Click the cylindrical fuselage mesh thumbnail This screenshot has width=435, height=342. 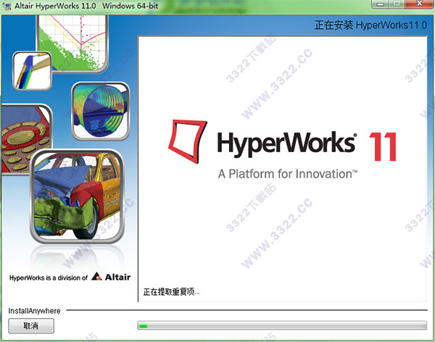tap(101, 111)
